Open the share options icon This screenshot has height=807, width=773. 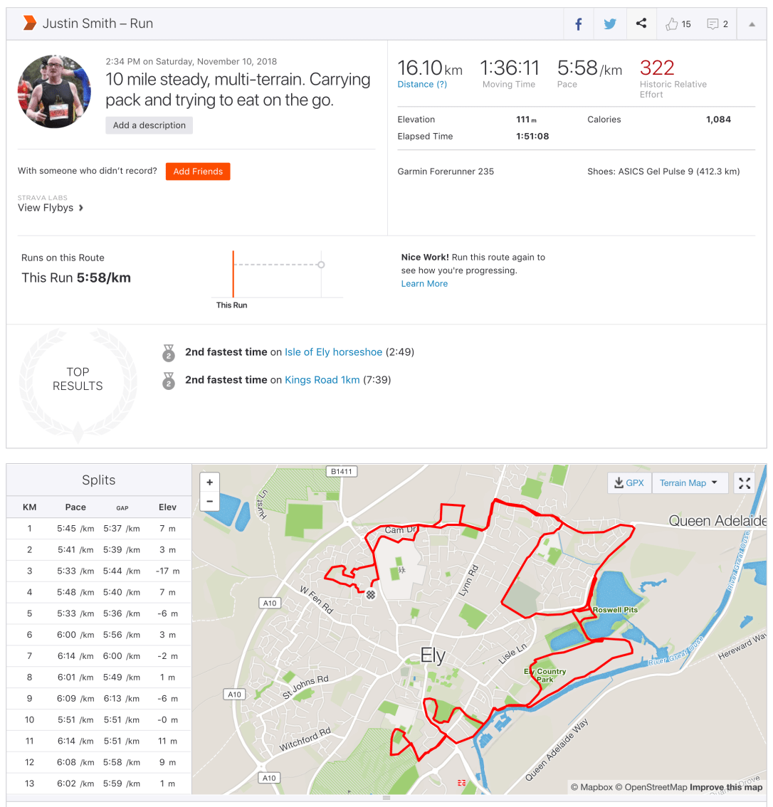pyautogui.click(x=641, y=23)
